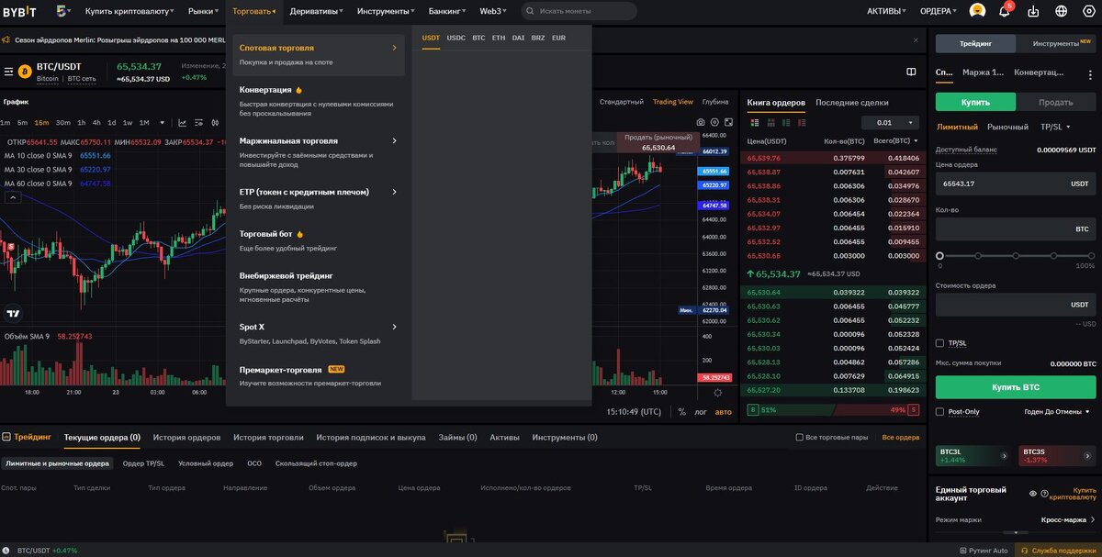This screenshot has width=1102, height=557.
Task: Click the Buy BTC button
Action: point(1016,387)
